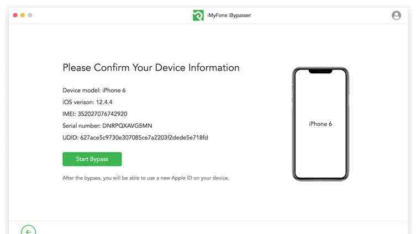Click the Device model: iPhone 6 line
The width and height of the screenshot is (417, 234).
click(94, 91)
